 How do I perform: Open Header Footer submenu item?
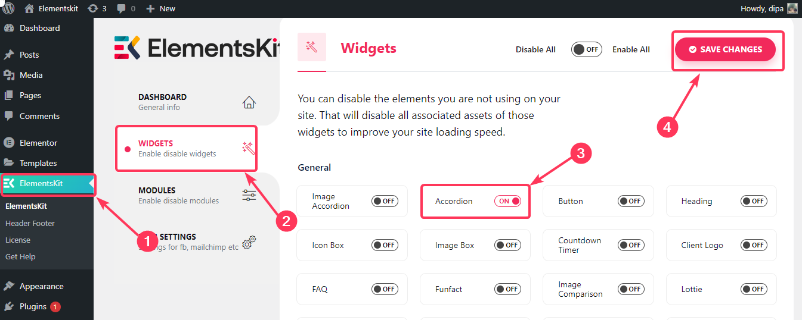coord(30,223)
